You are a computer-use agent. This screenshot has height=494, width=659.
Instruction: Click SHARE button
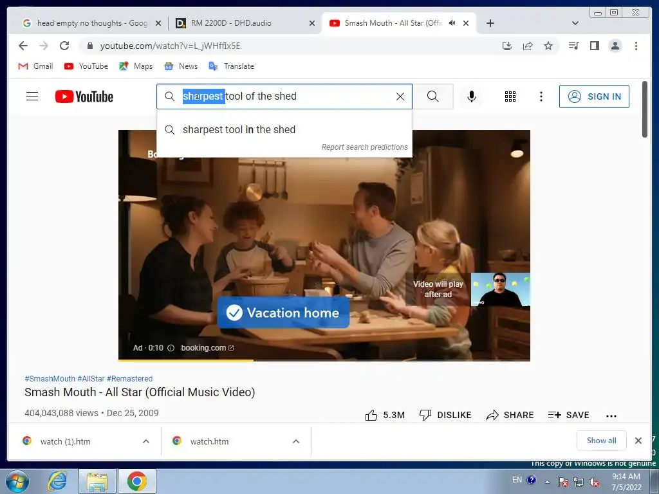(x=510, y=415)
